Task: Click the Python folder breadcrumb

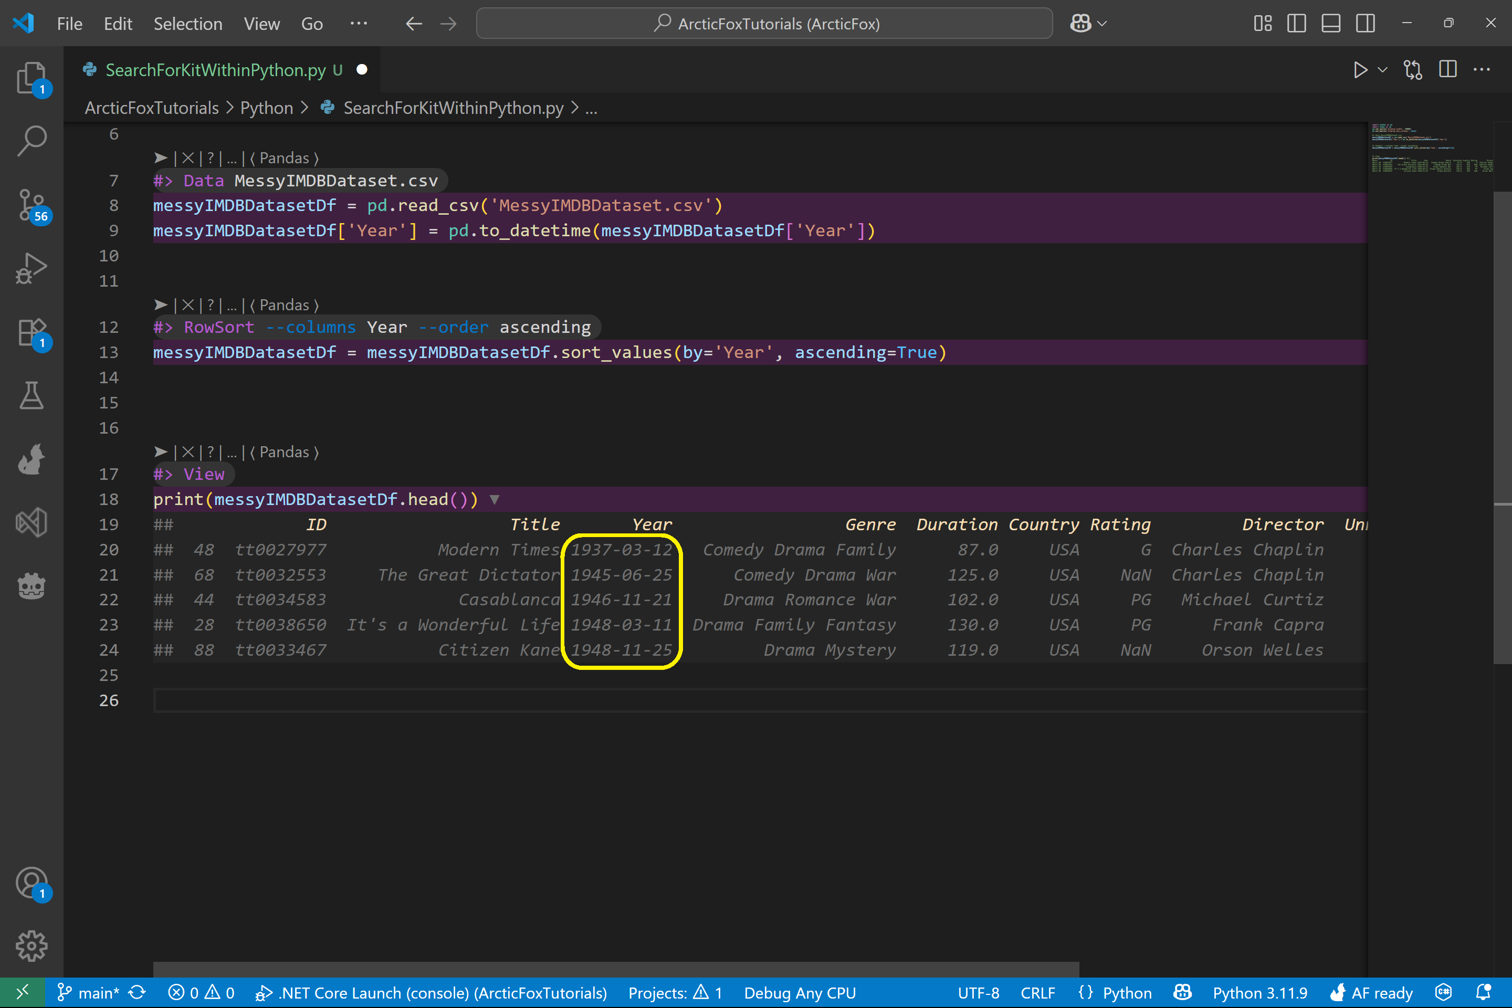Action: click(266, 108)
